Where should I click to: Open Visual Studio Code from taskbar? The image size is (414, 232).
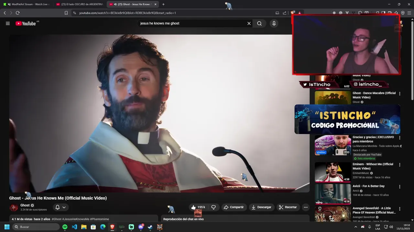coord(74,227)
